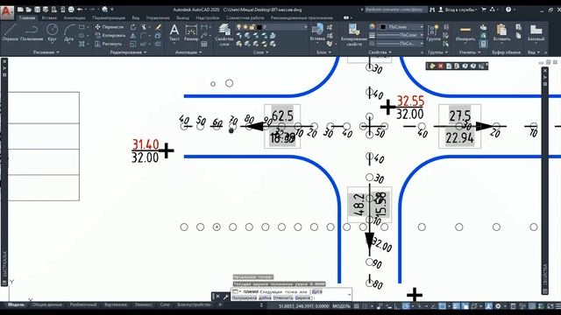Screen dimensions: 561x315
Task: Expand the Properties (Свойства) panel
Action: point(380,52)
